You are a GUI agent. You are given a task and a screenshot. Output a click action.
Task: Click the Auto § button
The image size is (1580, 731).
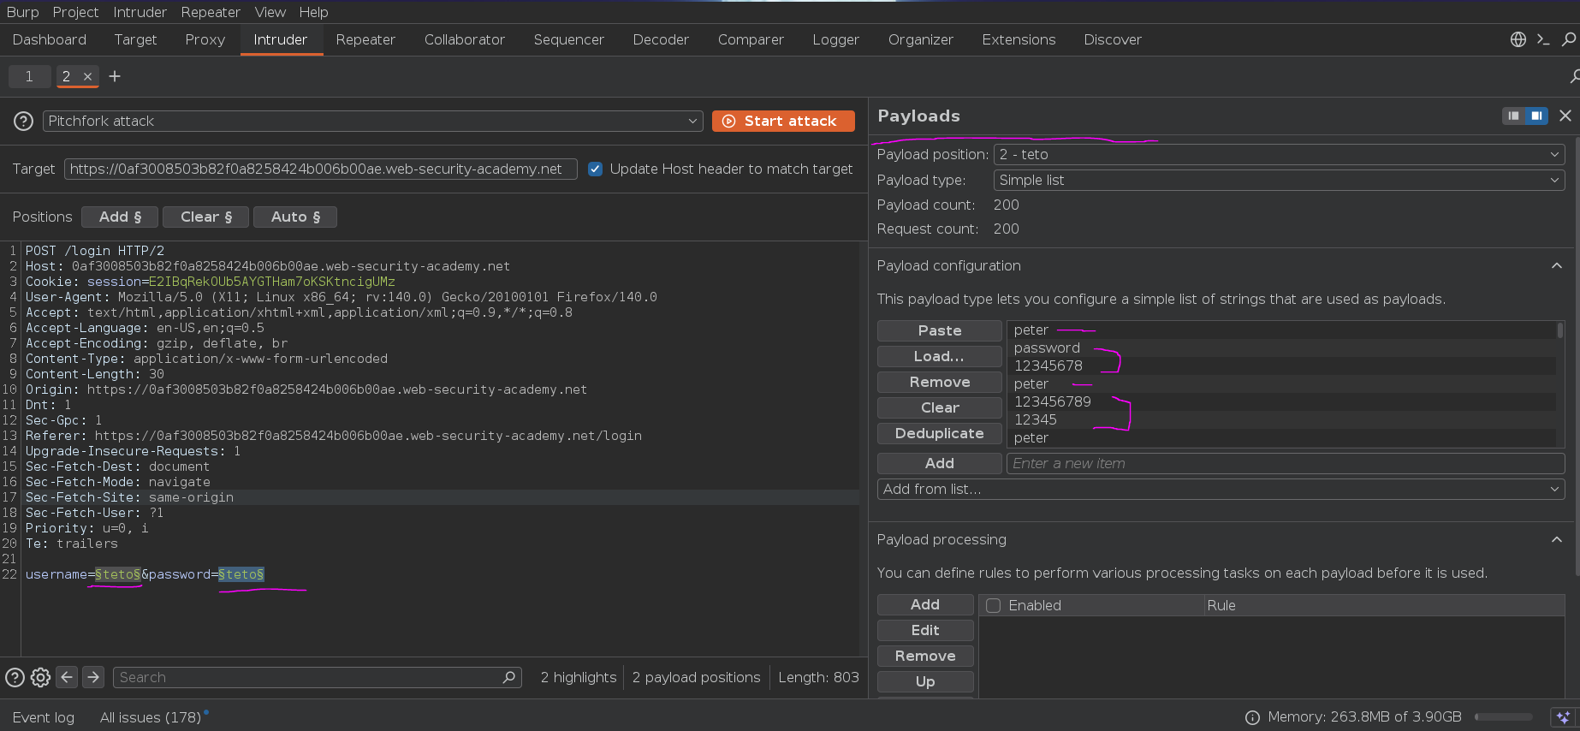[295, 217]
